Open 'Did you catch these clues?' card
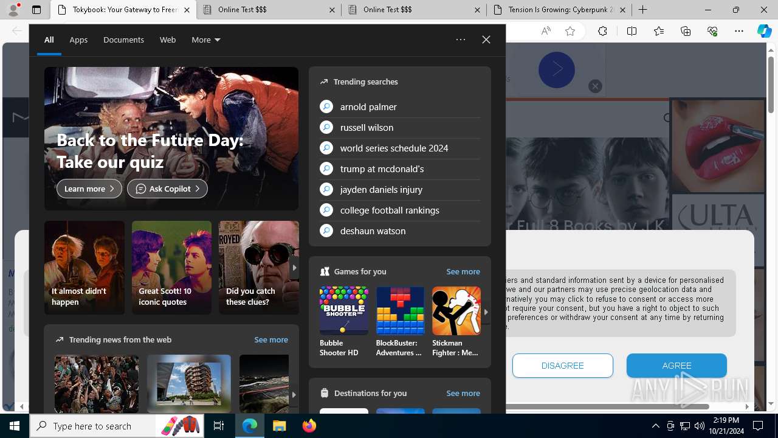This screenshot has height=438, width=778. [259, 268]
